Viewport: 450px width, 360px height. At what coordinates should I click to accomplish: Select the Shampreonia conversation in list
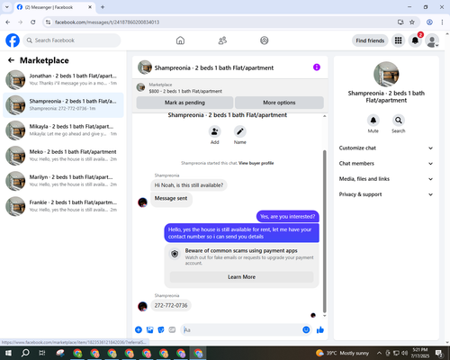pyautogui.click(x=63, y=105)
